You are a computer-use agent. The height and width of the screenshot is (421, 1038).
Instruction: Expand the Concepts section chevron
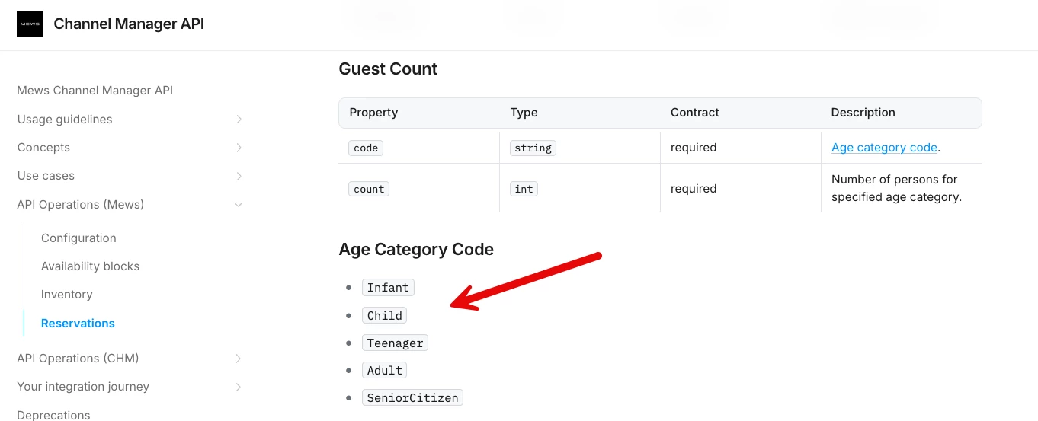pyautogui.click(x=239, y=148)
